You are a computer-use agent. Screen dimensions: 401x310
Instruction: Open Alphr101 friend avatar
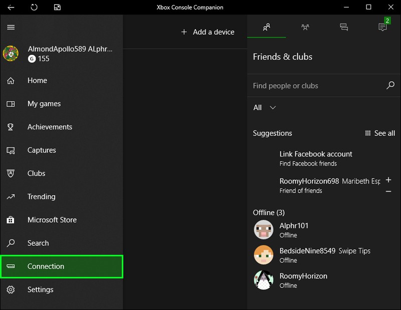(264, 230)
